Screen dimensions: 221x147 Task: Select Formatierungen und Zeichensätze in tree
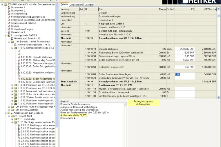click(x=28, y=17)
